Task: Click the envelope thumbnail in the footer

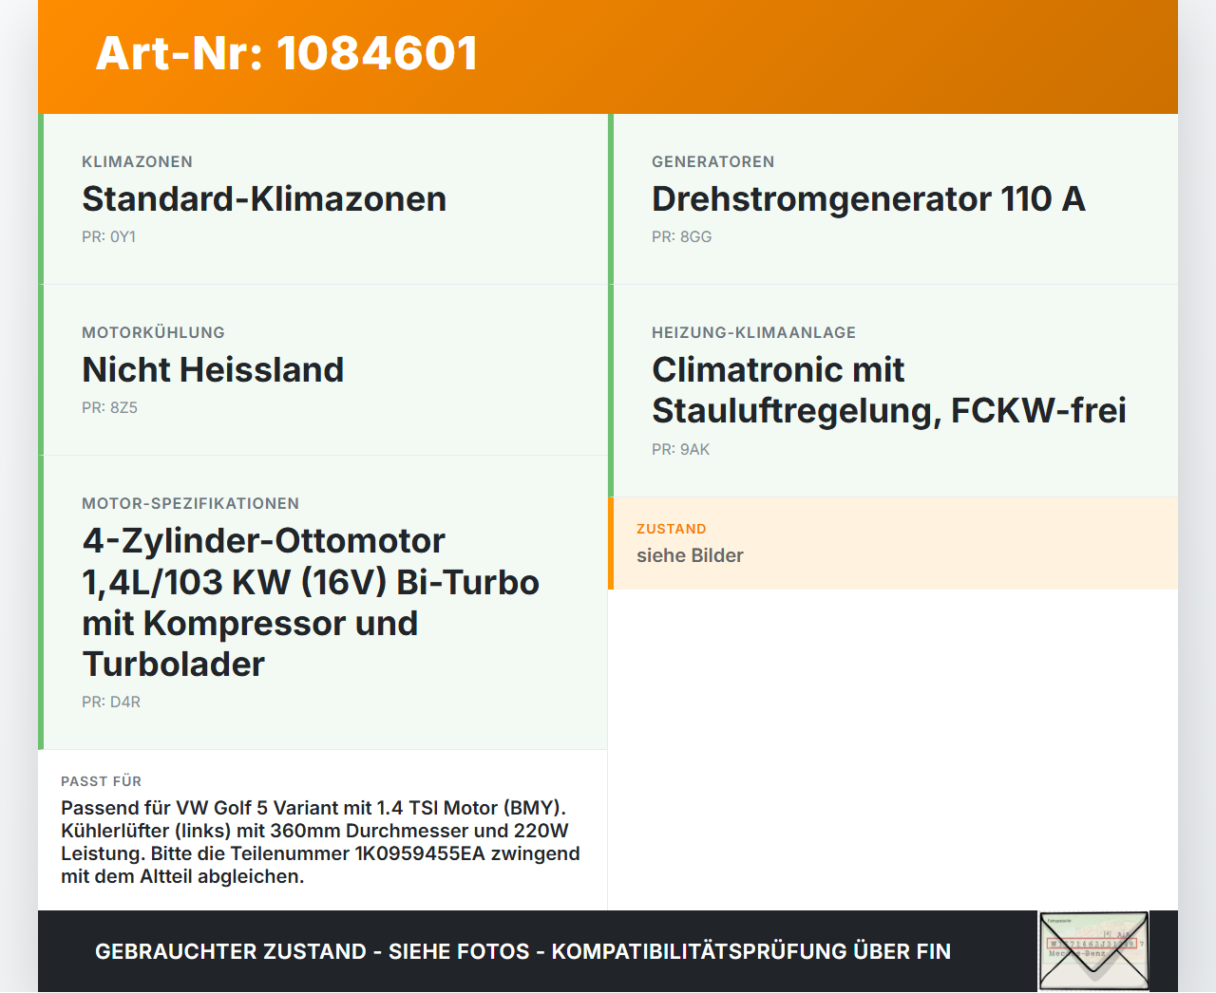Action: [1093, 951]
